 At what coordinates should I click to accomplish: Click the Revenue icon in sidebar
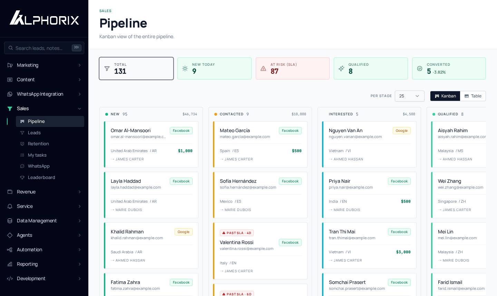10,192
